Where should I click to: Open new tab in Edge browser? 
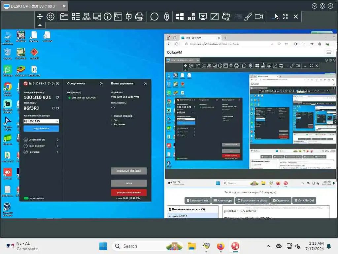pos(225,38)
